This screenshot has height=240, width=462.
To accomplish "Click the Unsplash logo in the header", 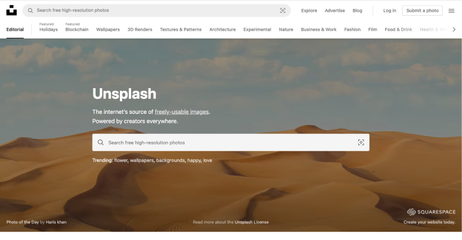I will tap(12, 10).
